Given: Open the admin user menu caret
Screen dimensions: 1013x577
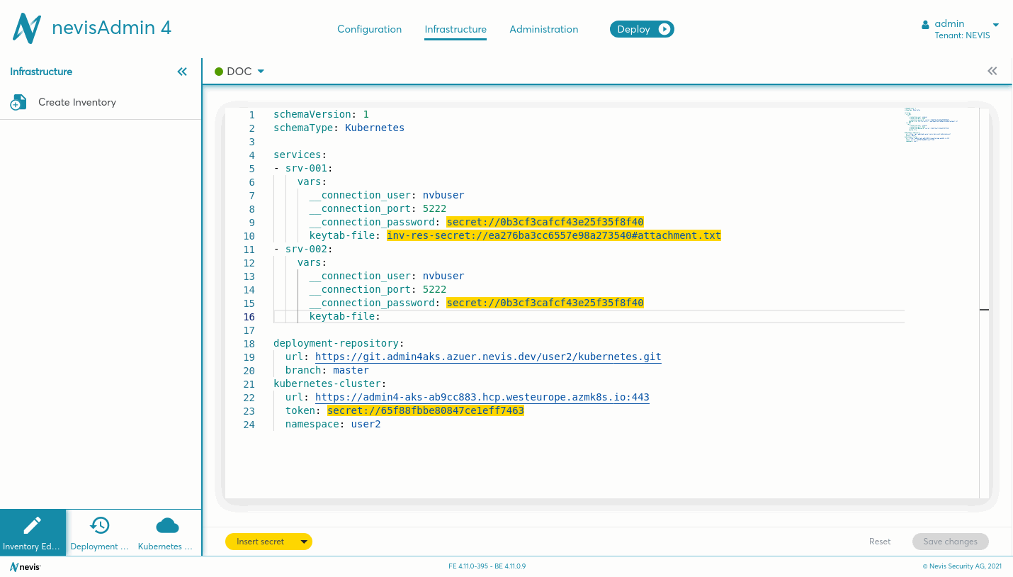Looking at the screenshot, I should [x=995, y=25].
